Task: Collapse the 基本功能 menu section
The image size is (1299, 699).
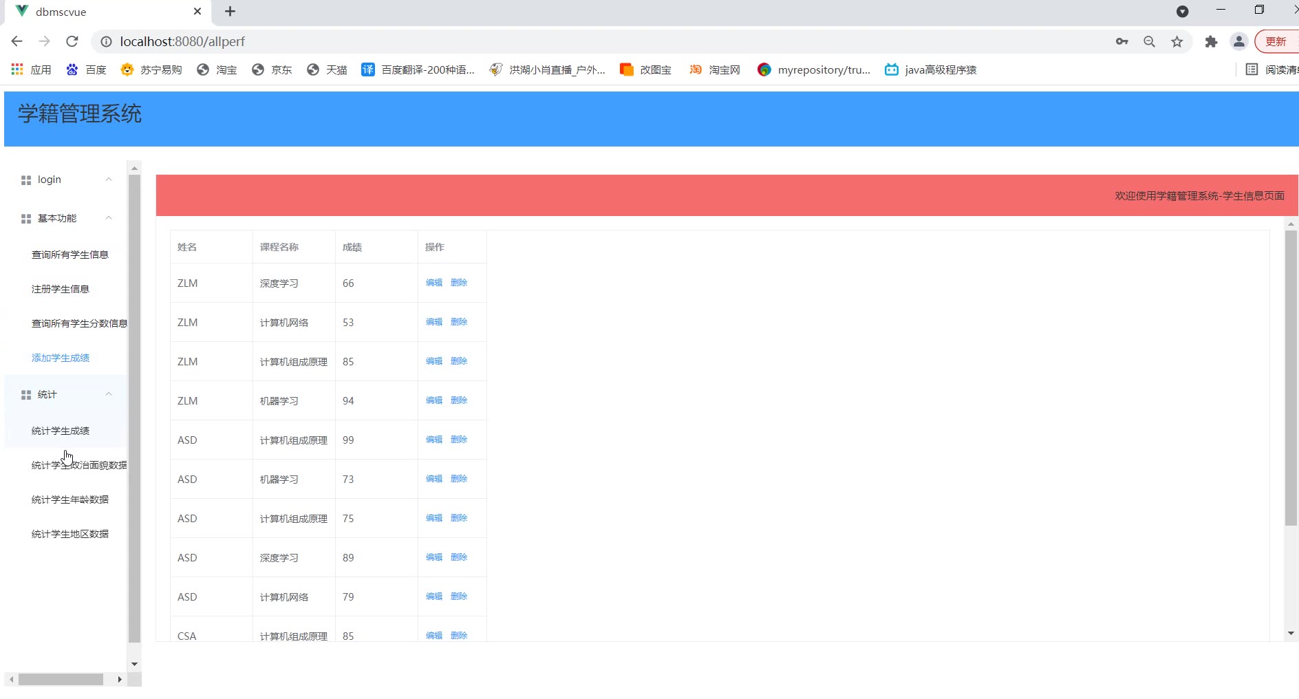Action: (108, 218)
